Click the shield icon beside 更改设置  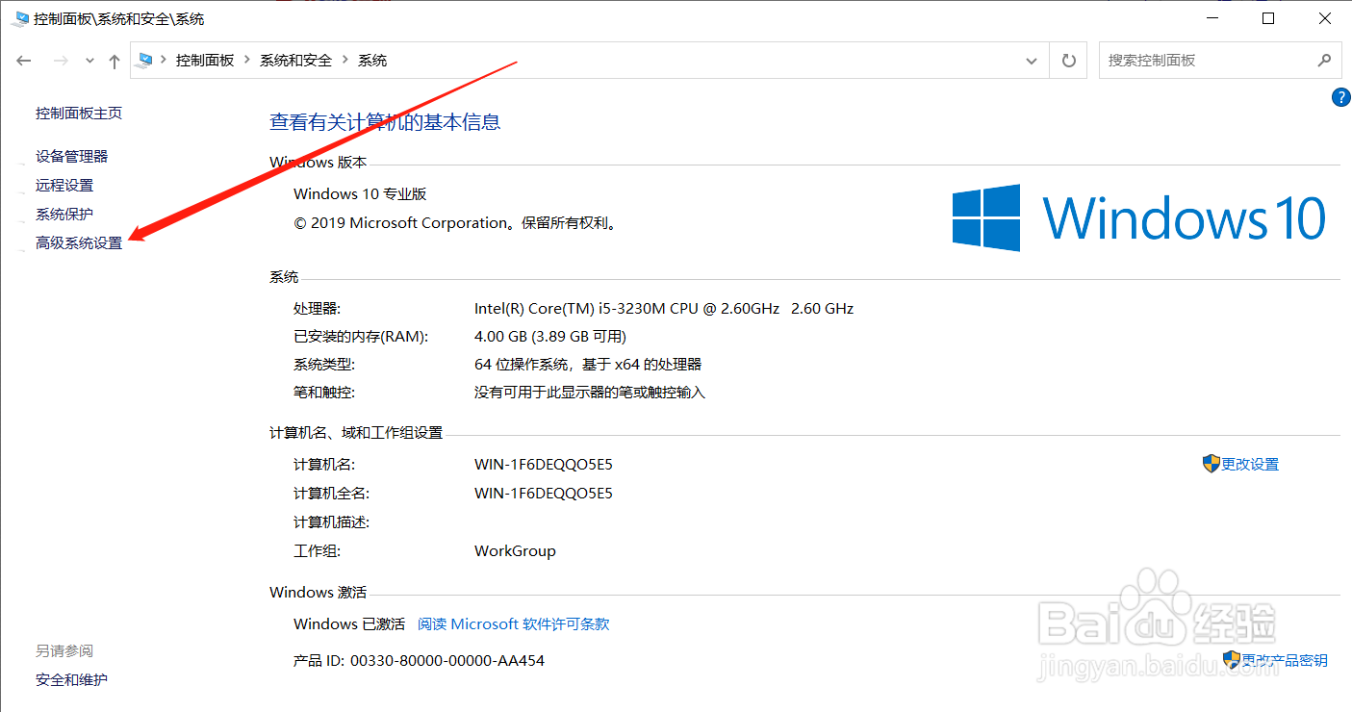pos(1212,464)
